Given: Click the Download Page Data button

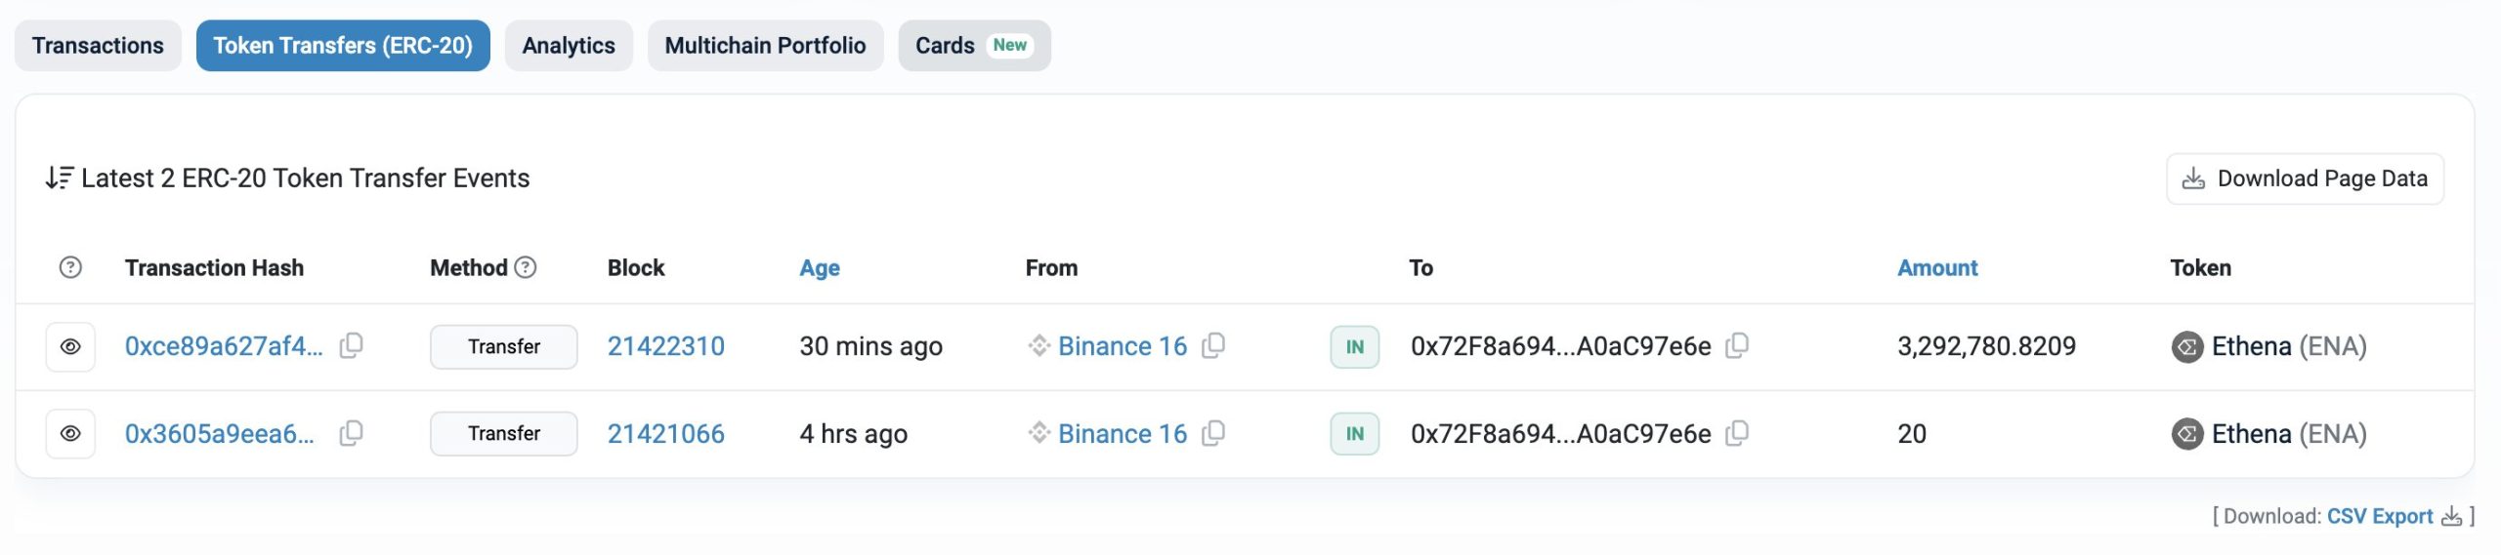Looking at the screenshot, I should click(x=2305, y=178).
